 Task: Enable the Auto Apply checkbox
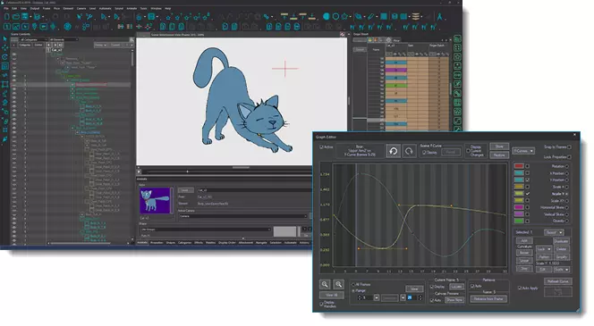(520, 288)
